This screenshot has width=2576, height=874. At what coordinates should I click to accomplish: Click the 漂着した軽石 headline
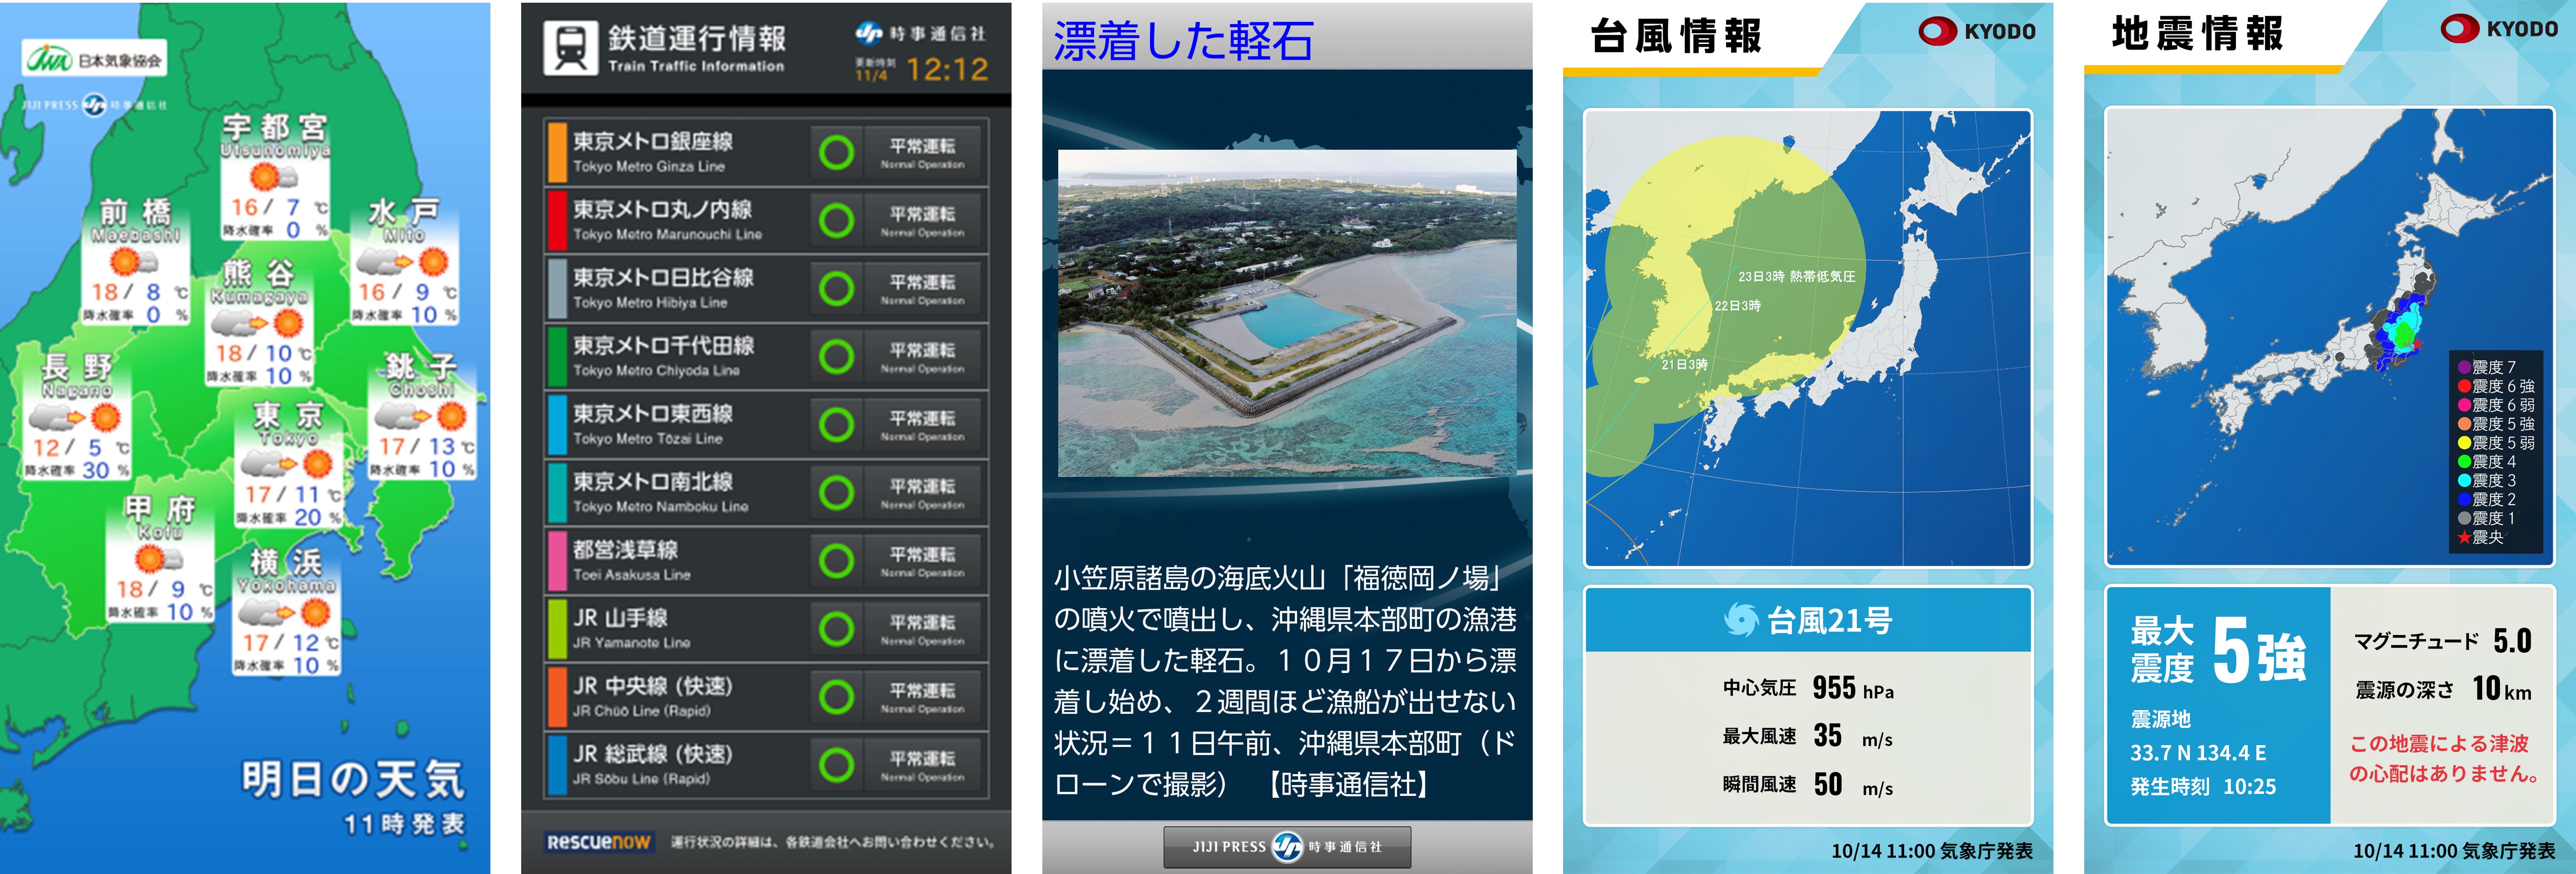click(x=1183, y=41)
